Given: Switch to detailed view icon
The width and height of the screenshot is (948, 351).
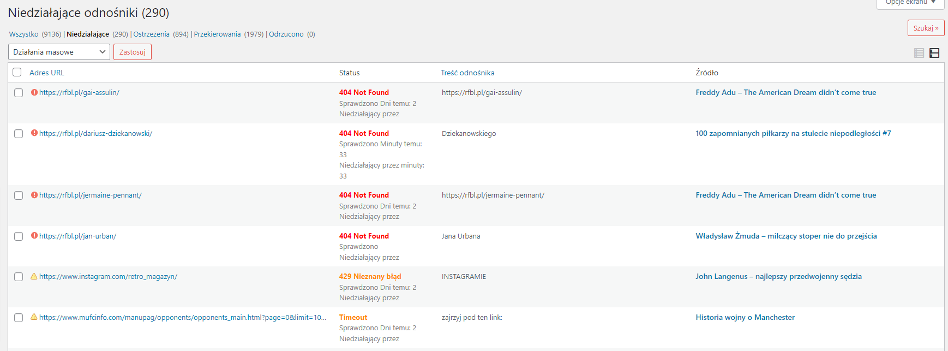Looking at the screenshot, I should tap(934, 53).
